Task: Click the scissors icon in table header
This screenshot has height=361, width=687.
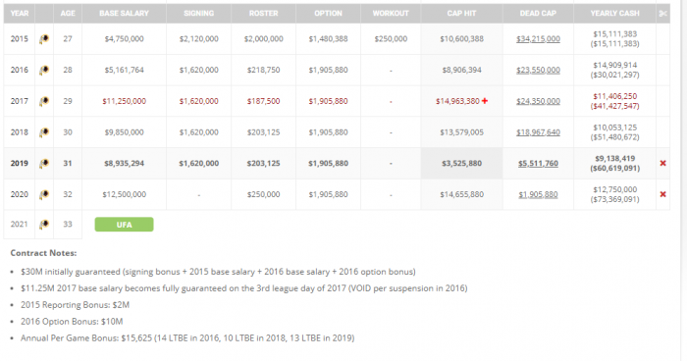Action: point(662,14)
